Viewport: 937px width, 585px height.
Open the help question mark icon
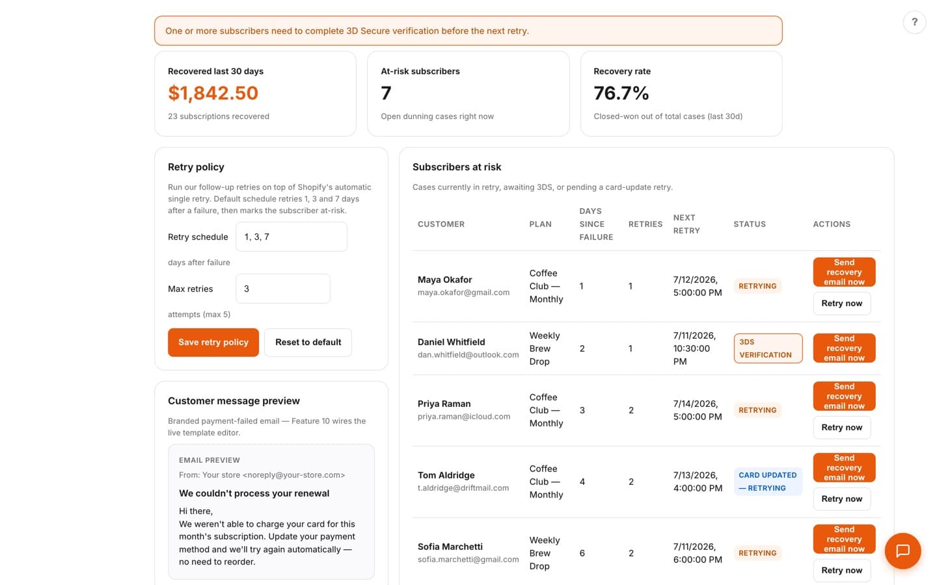pyautogui.click(x=914, y=22)
